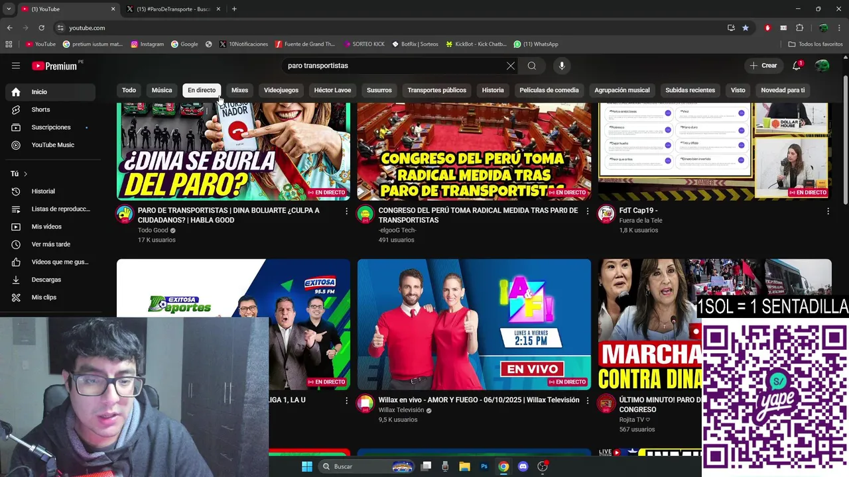
Task: Click the magnifier search button
Action: (x=532, y=66)
